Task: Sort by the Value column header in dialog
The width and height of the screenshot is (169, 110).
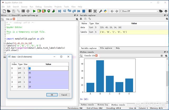Action: pyautogui.click(x=48, y=64)
